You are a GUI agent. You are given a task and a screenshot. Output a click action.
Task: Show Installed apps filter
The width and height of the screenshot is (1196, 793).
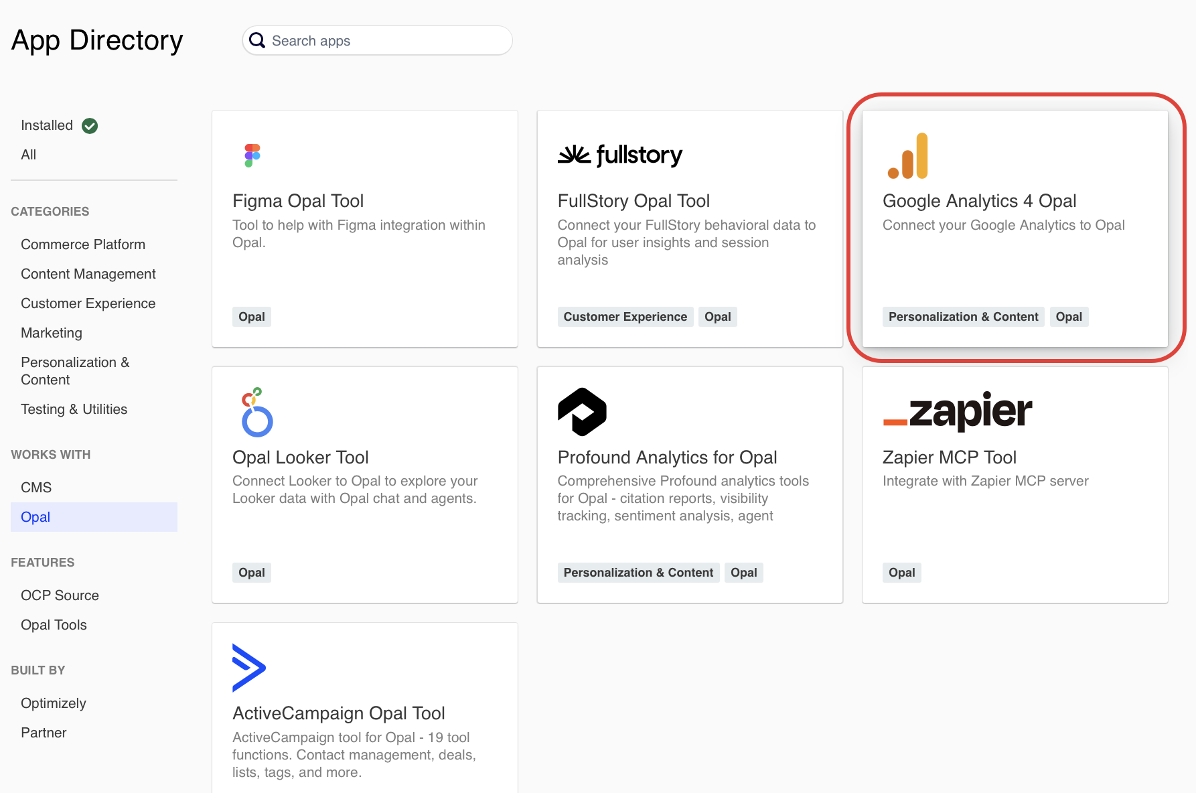[47, 126]
